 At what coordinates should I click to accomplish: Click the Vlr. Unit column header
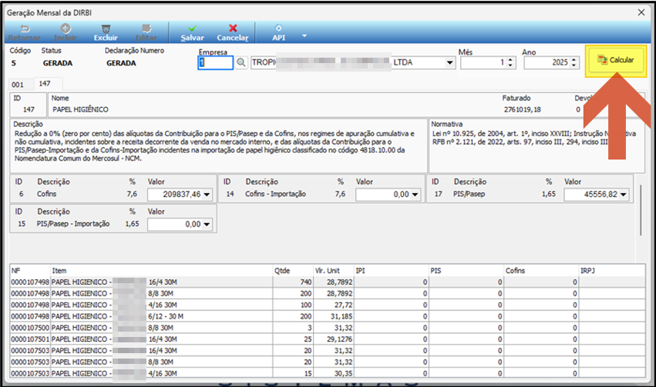[334, 271]
